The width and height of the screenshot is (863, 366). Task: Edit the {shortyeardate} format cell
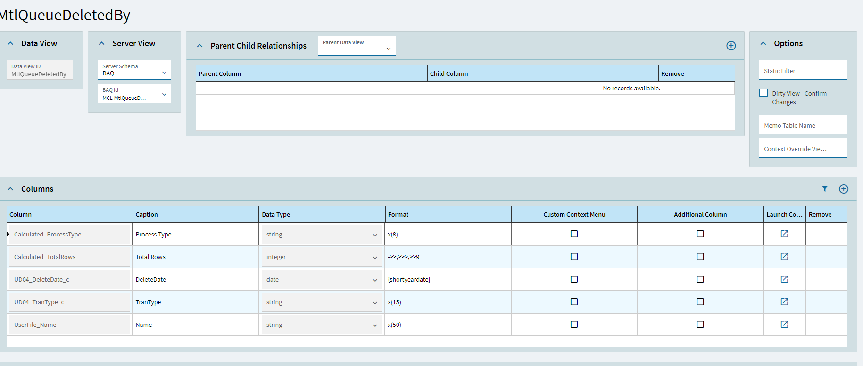point(448,279)
